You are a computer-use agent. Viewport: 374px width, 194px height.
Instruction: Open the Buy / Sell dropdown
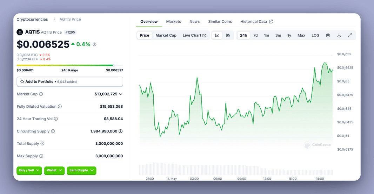tap(29, 171)
